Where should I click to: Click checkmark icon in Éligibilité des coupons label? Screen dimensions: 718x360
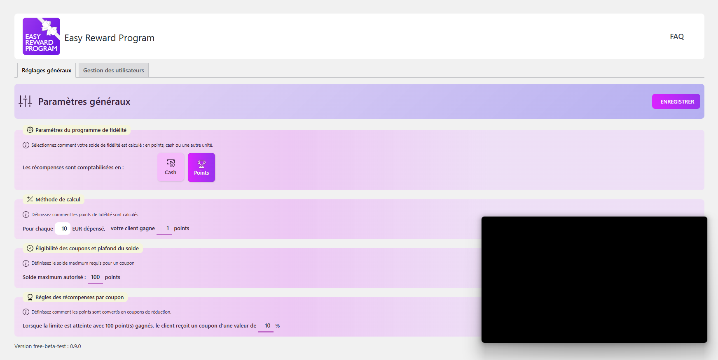click(x=30, y=248)
